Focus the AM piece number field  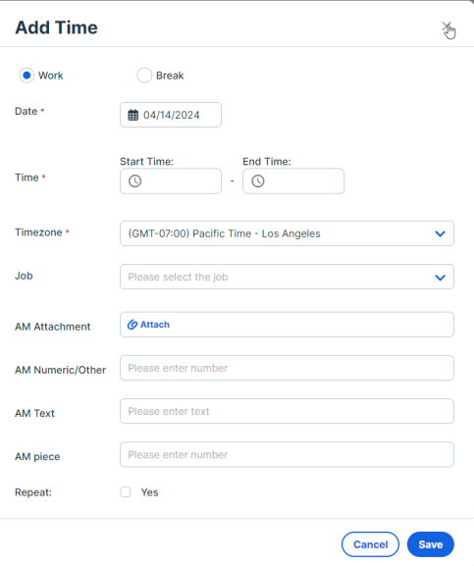(x=287, y=454)
